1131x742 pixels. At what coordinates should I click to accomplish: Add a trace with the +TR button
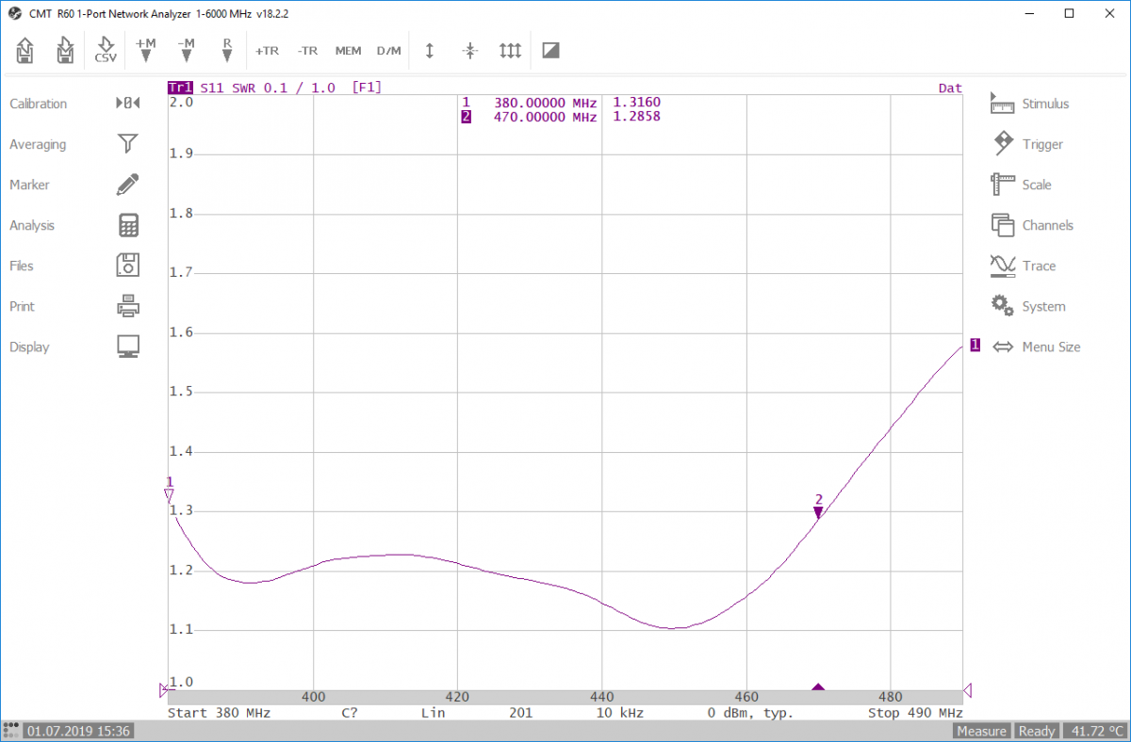click(x=268, y=51)
